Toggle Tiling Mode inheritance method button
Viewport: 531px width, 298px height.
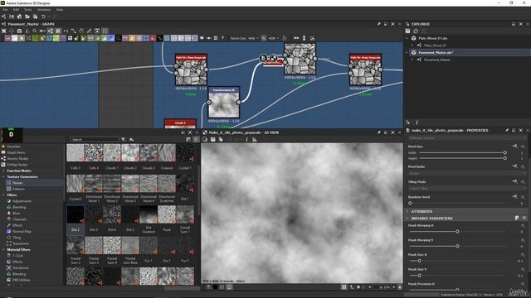pos(514,181)
